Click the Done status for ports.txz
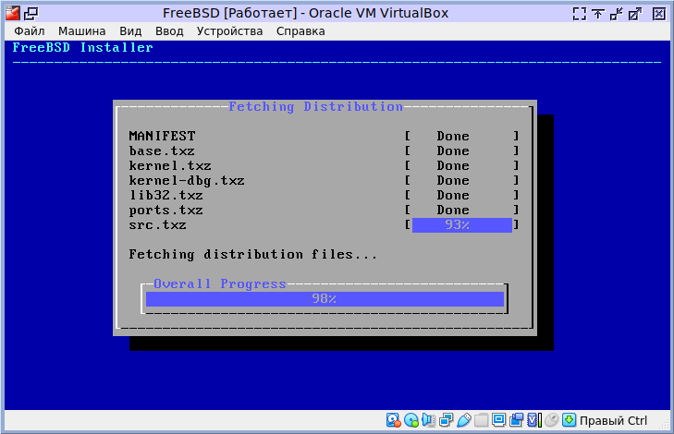Image resolution: width=674 pixels, height=434 pixels. coord(453,211)
